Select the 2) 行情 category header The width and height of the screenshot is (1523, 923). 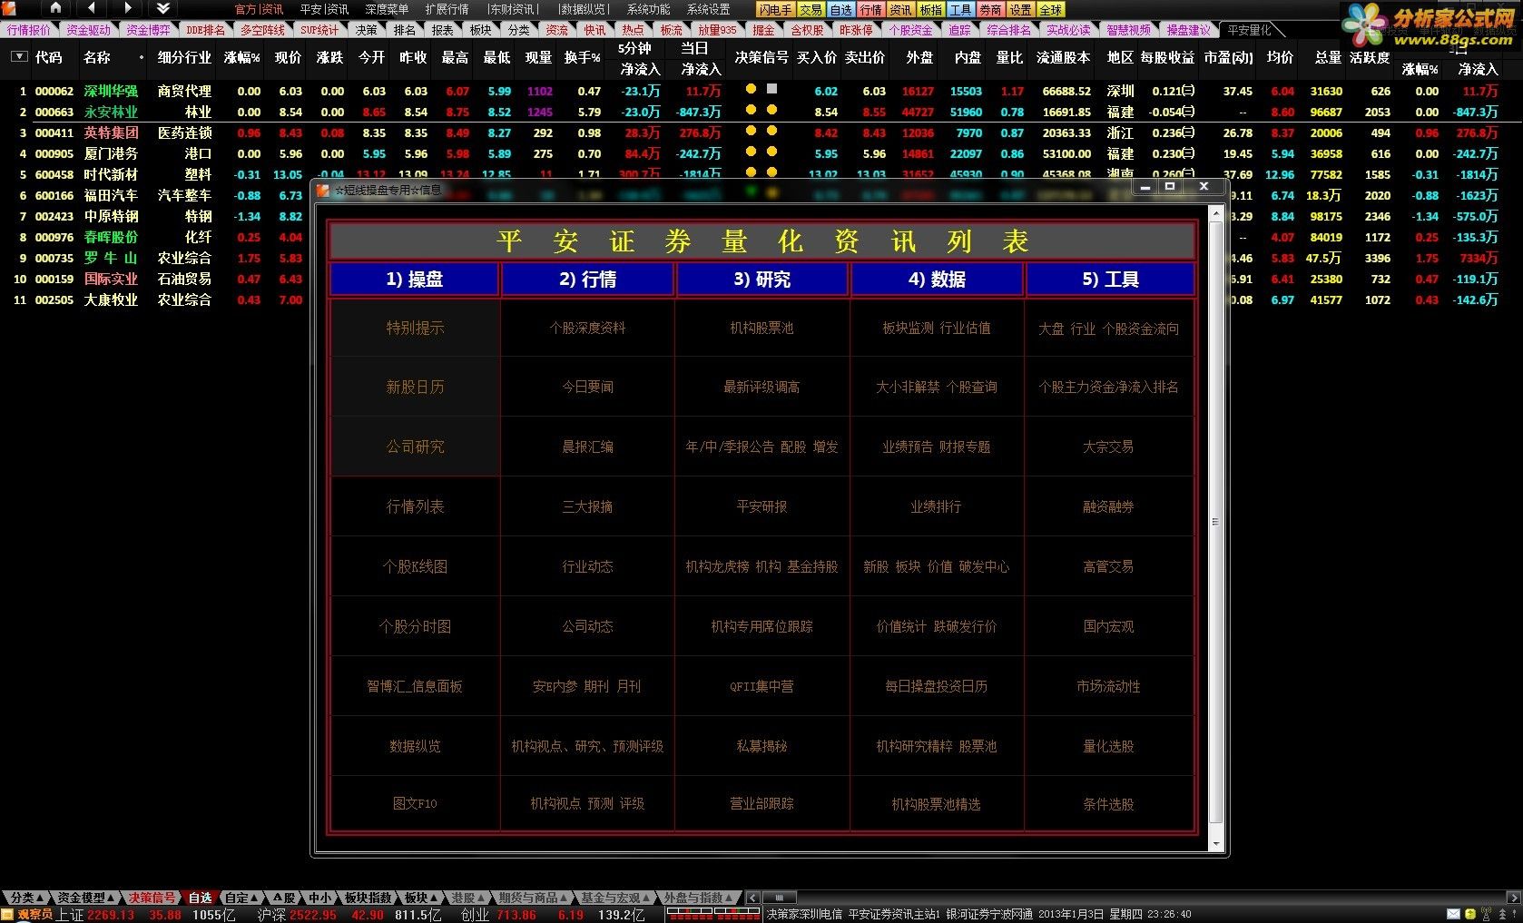587,280
